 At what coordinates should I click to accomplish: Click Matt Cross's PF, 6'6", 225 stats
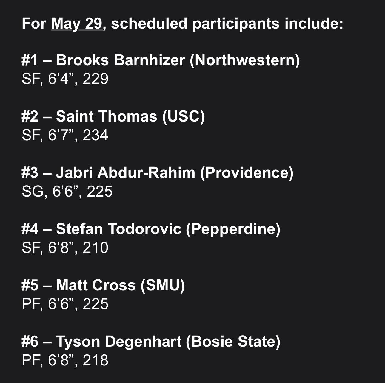click(x=65, y=304)
